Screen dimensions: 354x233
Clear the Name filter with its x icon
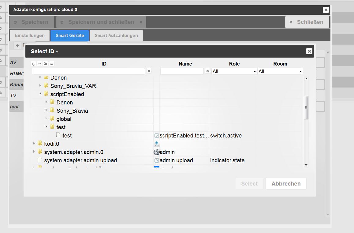pyautogui.click(x=207, y=71)
